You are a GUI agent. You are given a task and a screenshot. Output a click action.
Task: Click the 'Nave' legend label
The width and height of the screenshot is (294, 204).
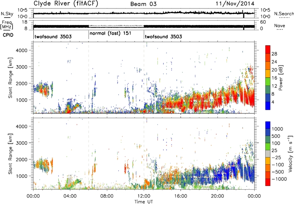(279, 26)
